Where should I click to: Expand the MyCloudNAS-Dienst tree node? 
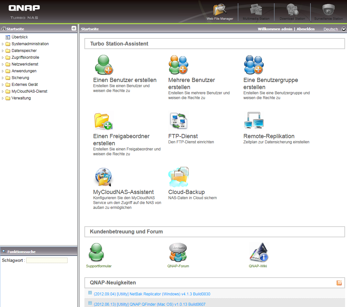coord(3,91)
